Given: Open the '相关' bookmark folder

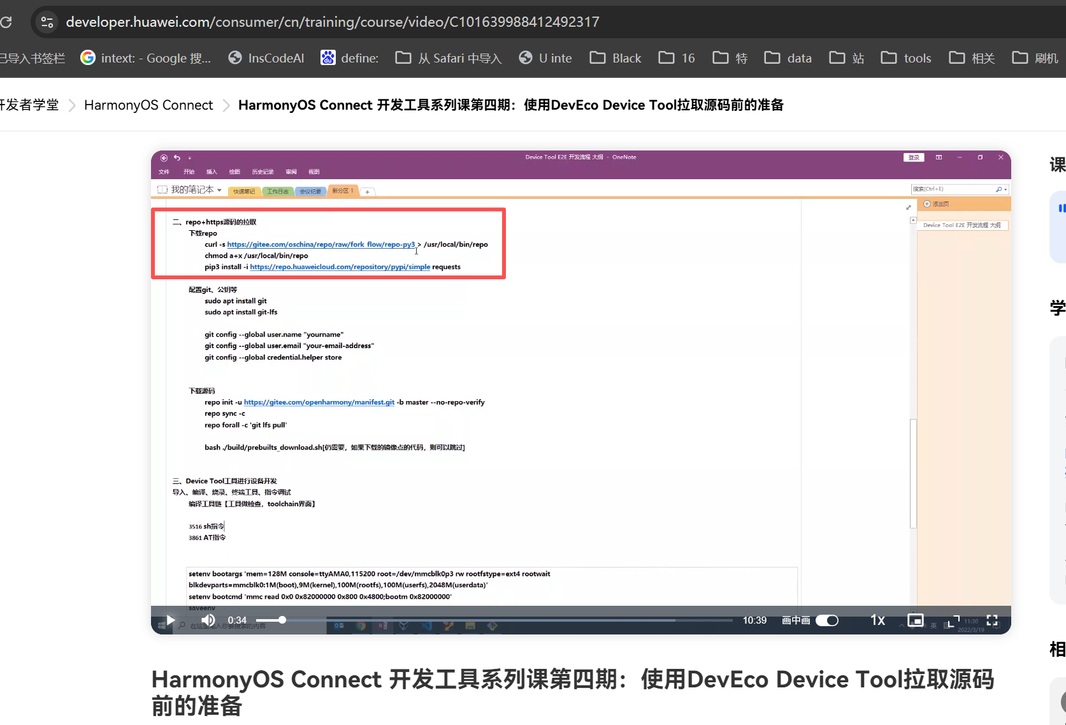Looking at the screenshot, I should tap(972, 58).
